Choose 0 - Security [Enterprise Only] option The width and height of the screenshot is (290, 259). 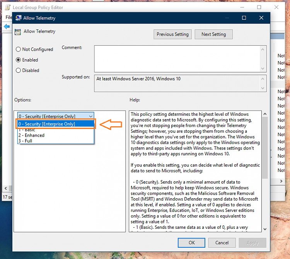pos(56,124)
